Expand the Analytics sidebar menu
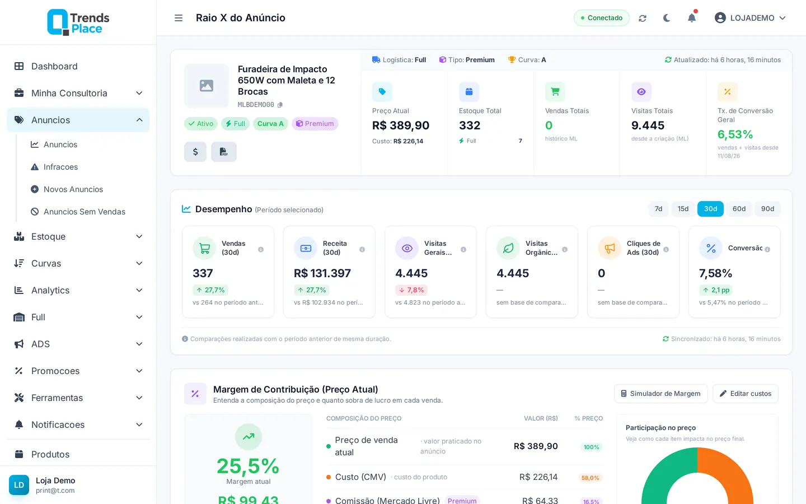The width and height of the screenshot is (806, 504). coord(78,290)
